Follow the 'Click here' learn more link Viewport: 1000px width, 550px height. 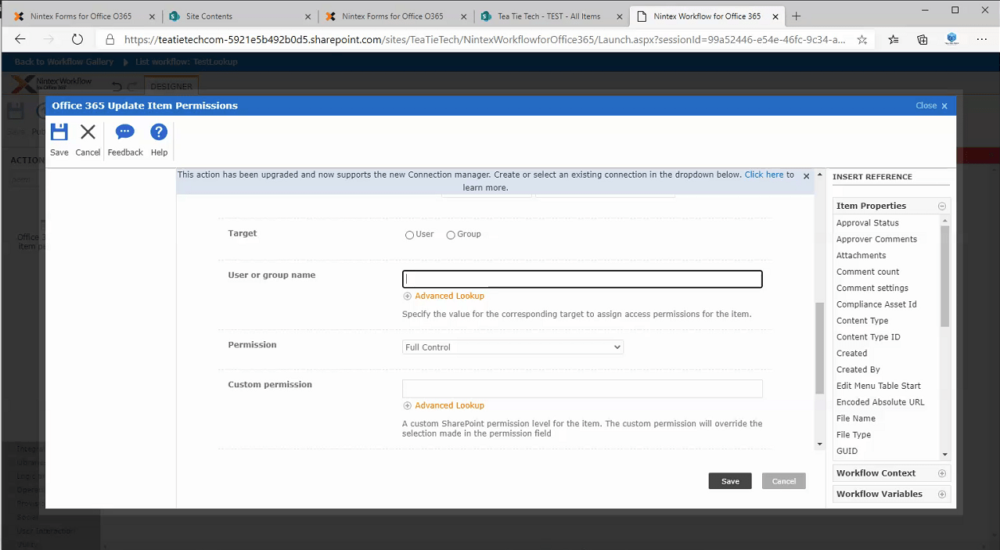[x=764, y=174]
